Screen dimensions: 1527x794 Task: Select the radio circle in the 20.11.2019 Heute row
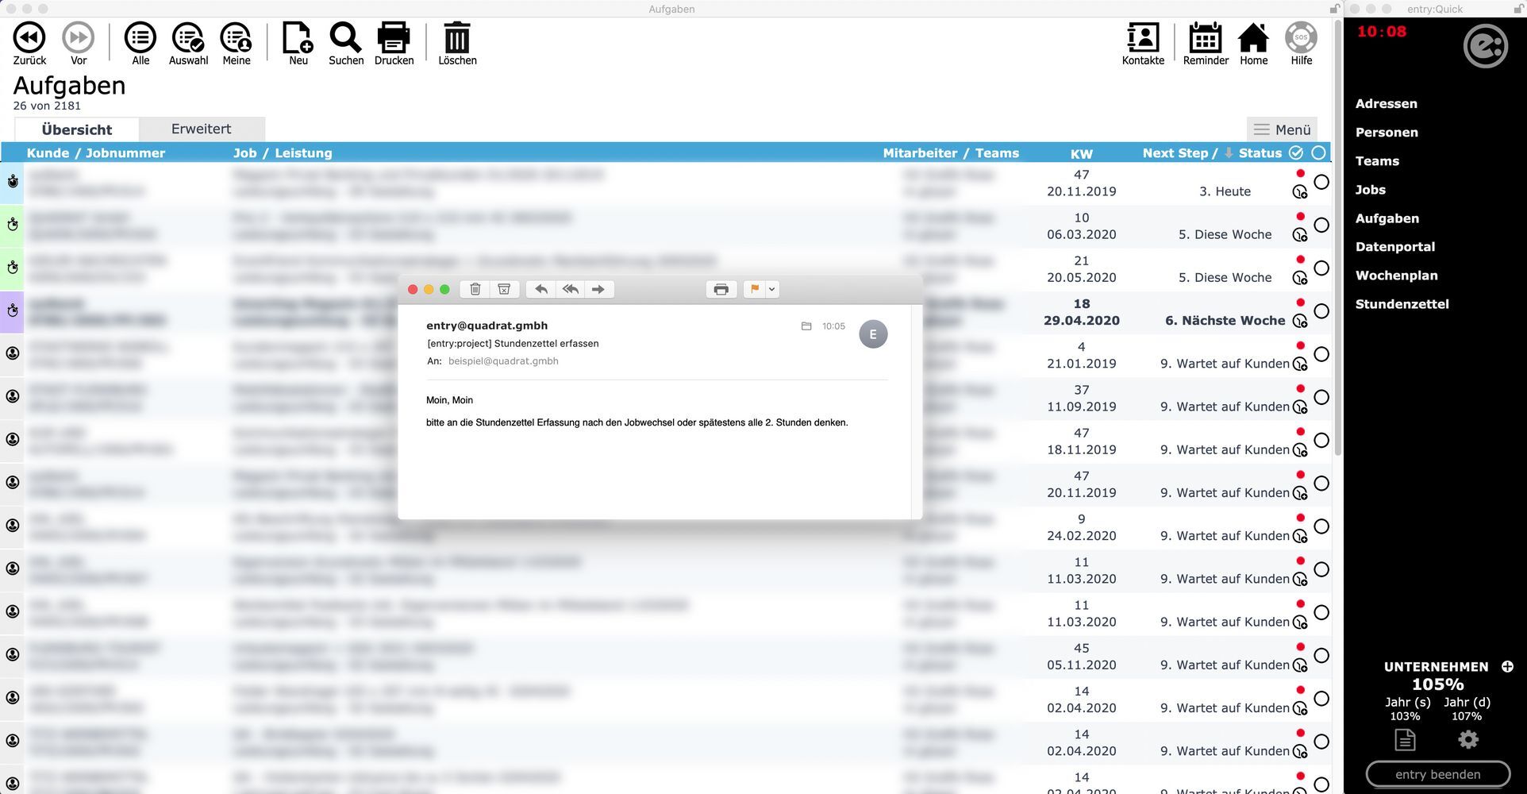(1321, 182)
